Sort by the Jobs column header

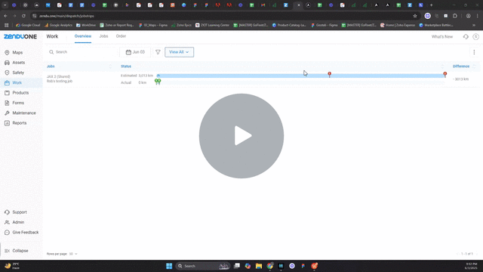coord(51,66)
